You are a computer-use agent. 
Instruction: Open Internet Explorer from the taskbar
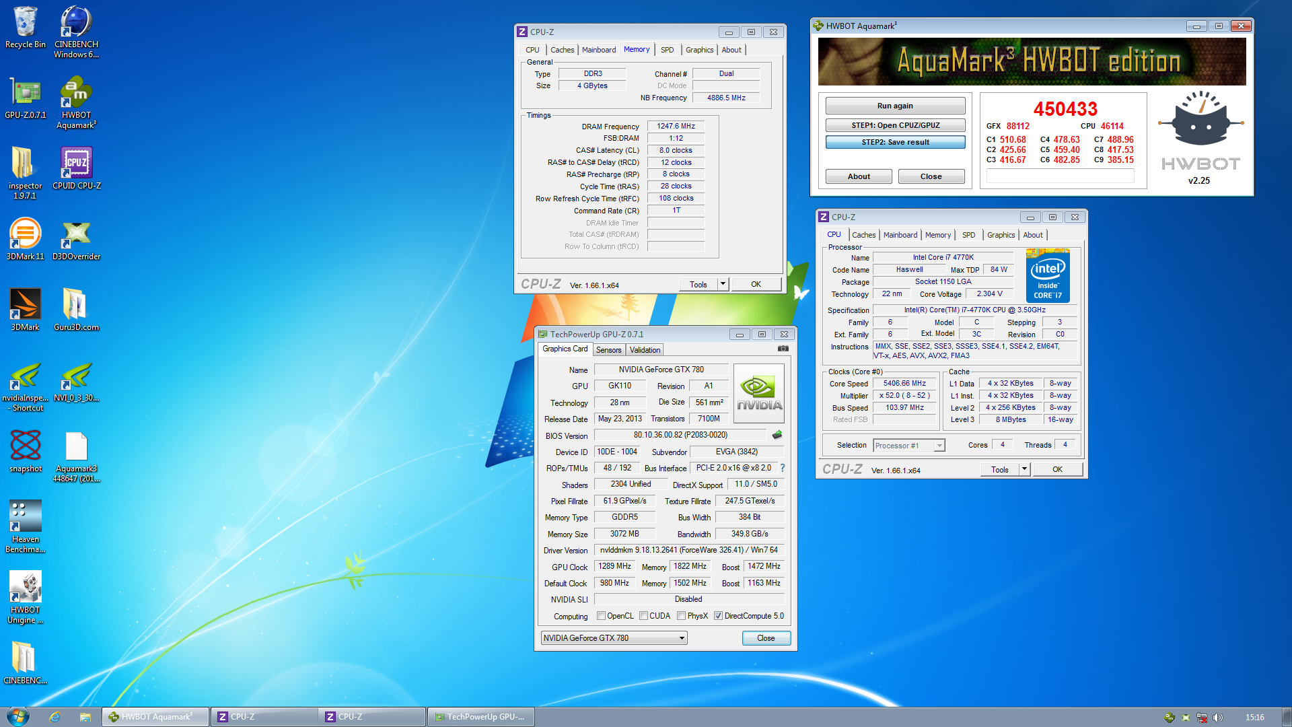pyautogui.click(x=55, y=717)
